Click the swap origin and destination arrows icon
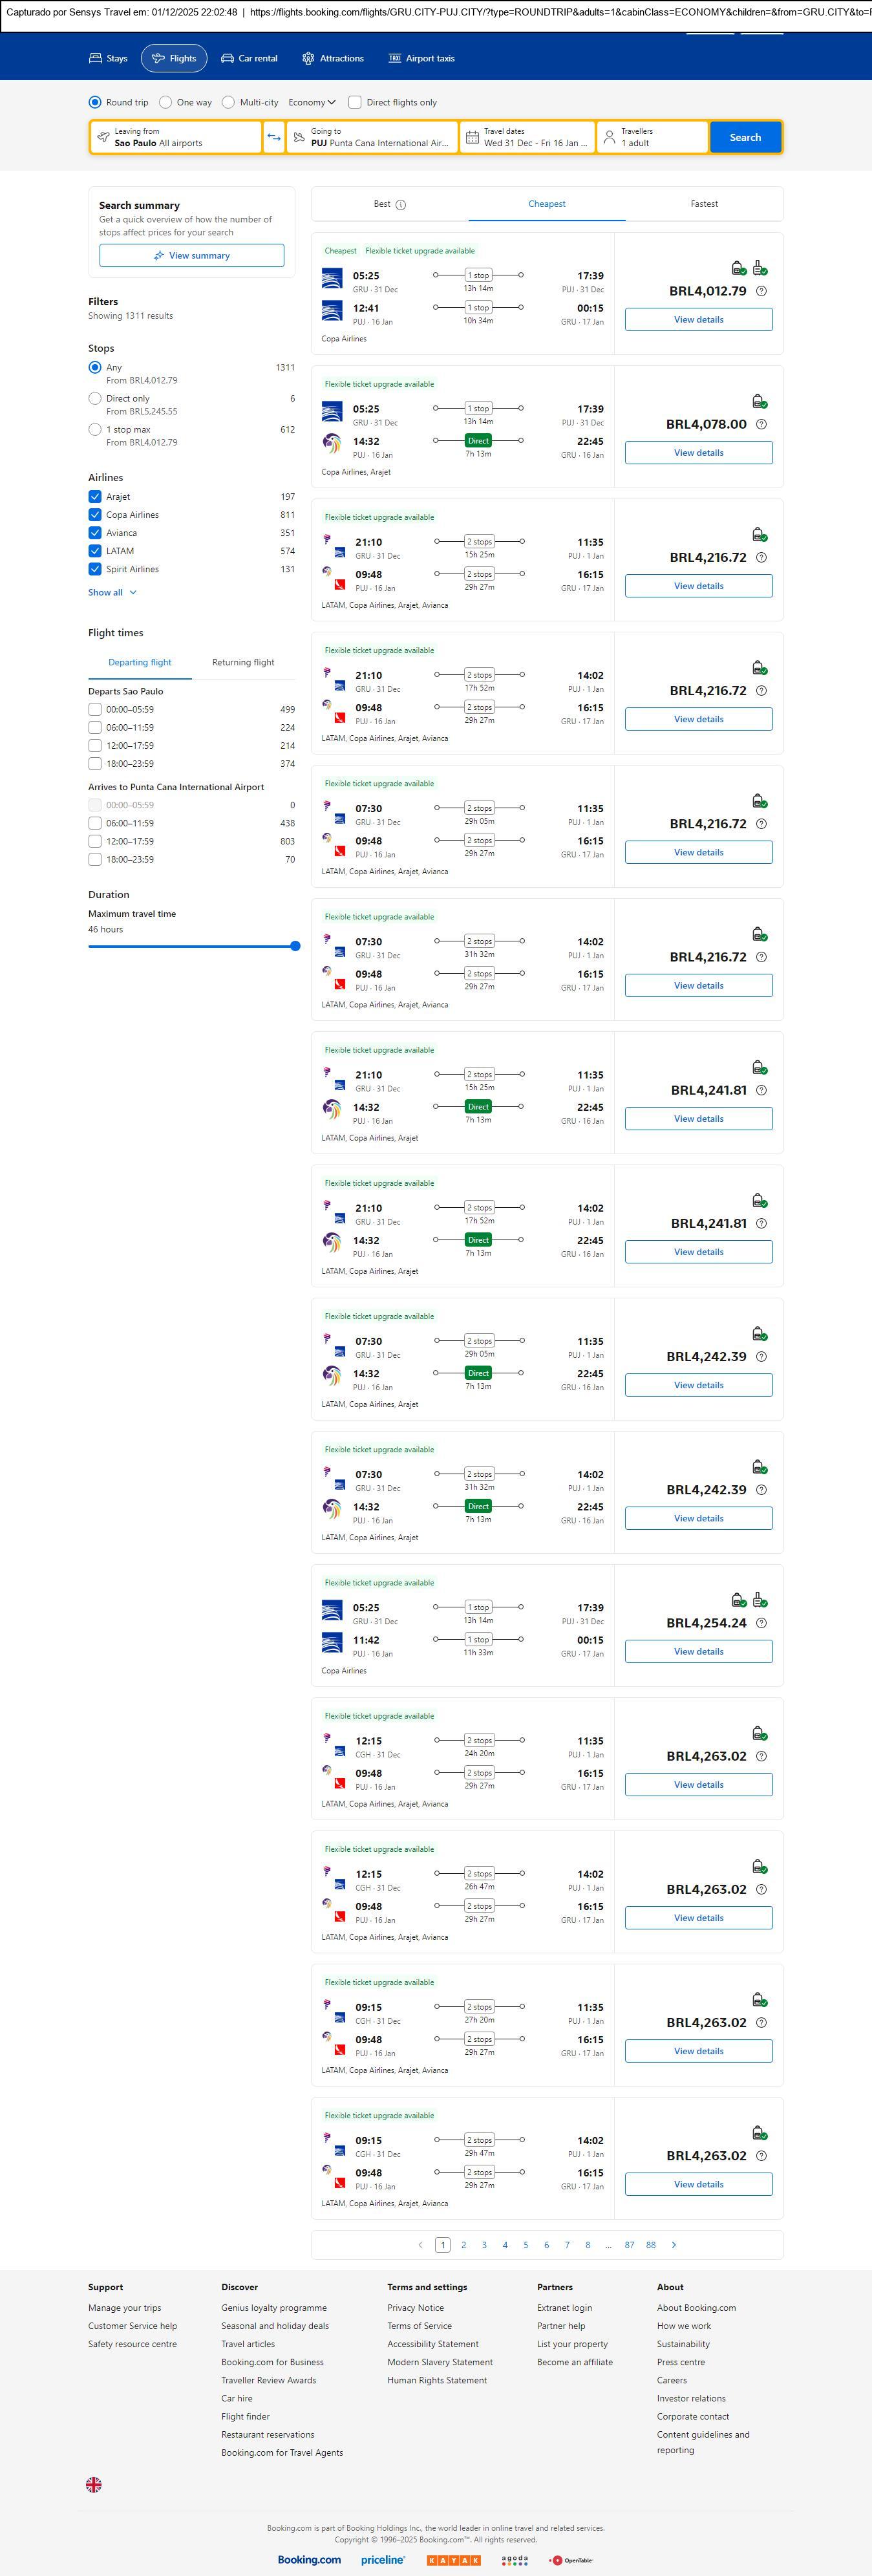This screenshot has width=872, height=2576. click(x=274, y=137)
